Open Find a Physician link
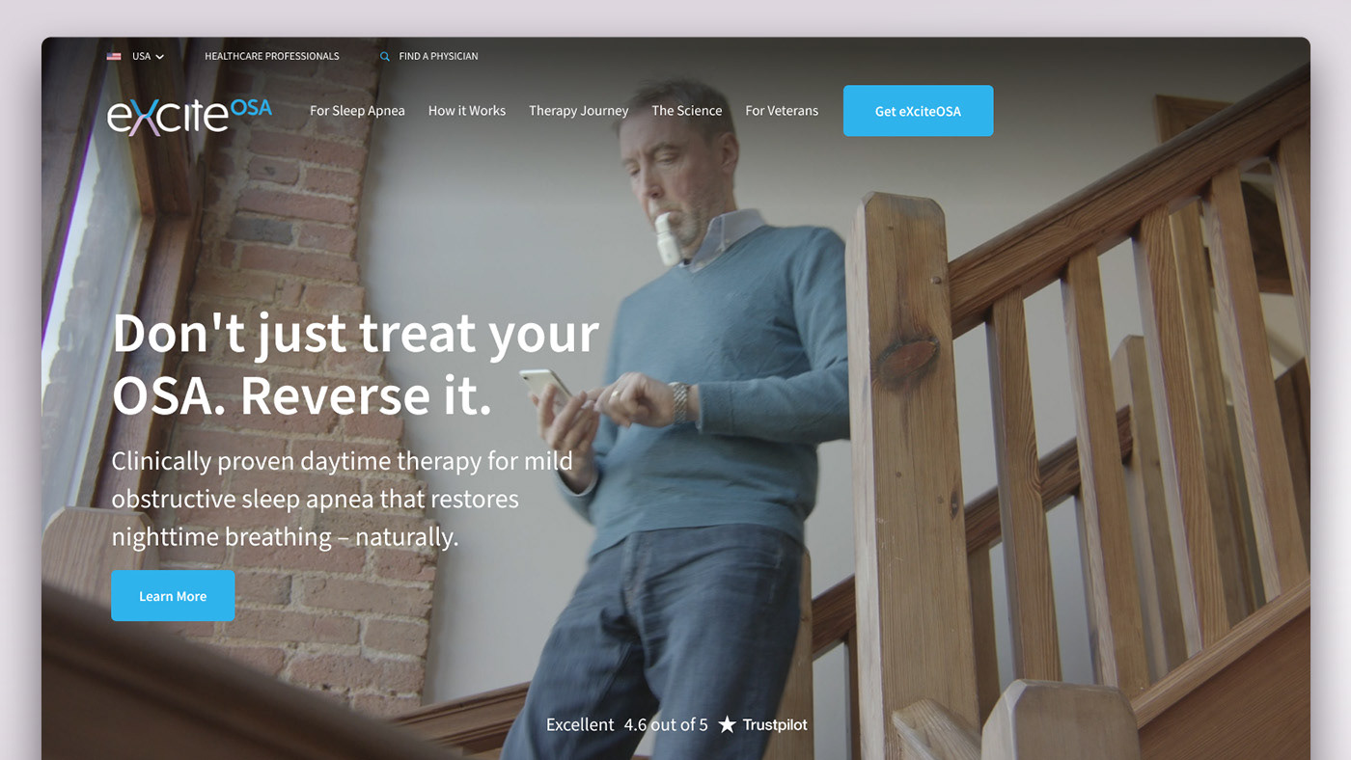The width and height of the screenshot is (1351, 760). tap(438, 57)
